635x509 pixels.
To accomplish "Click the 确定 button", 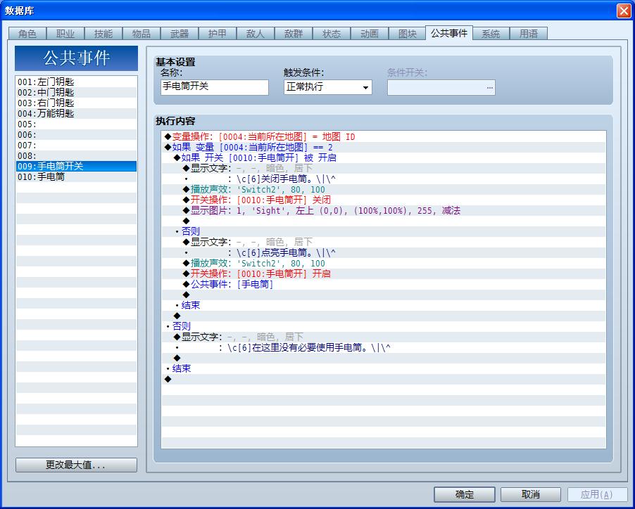I will [x=465, y=494].
